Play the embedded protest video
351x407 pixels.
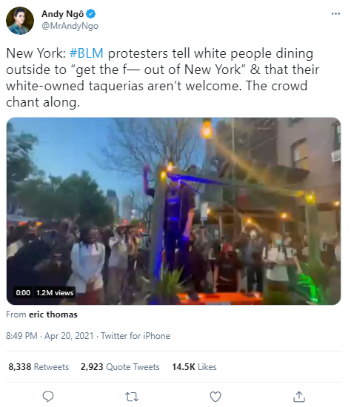tap(173, 211)
